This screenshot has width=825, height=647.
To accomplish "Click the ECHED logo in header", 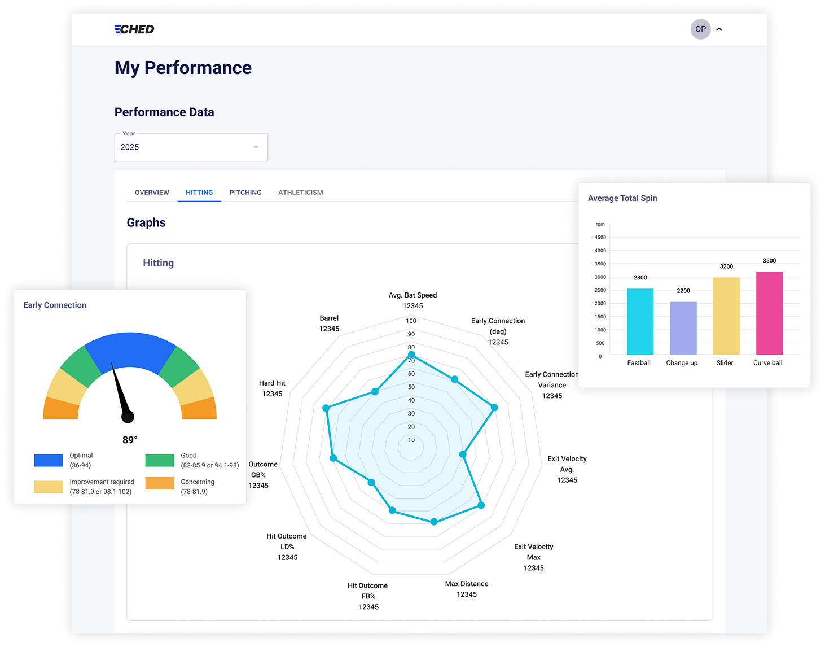I will [134, 29].
